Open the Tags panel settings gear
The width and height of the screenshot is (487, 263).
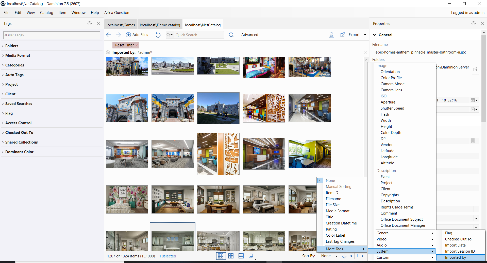coord(89,23)
